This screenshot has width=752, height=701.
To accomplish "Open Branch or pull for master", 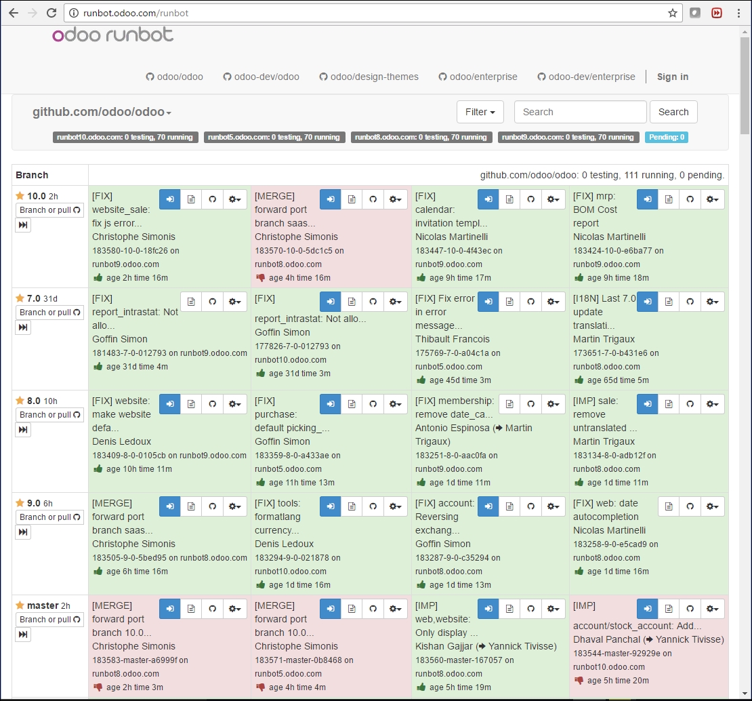I will point(50,620).
